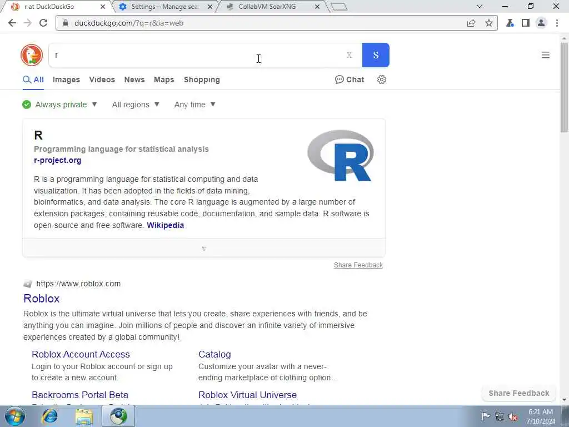
Task: Go forward in browser history
Action: click(x=28, y=23)
